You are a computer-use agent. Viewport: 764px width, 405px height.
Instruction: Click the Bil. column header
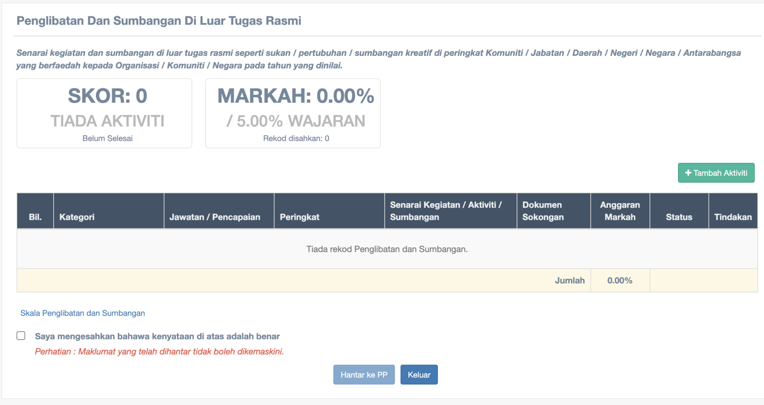(x=35, y=217)
